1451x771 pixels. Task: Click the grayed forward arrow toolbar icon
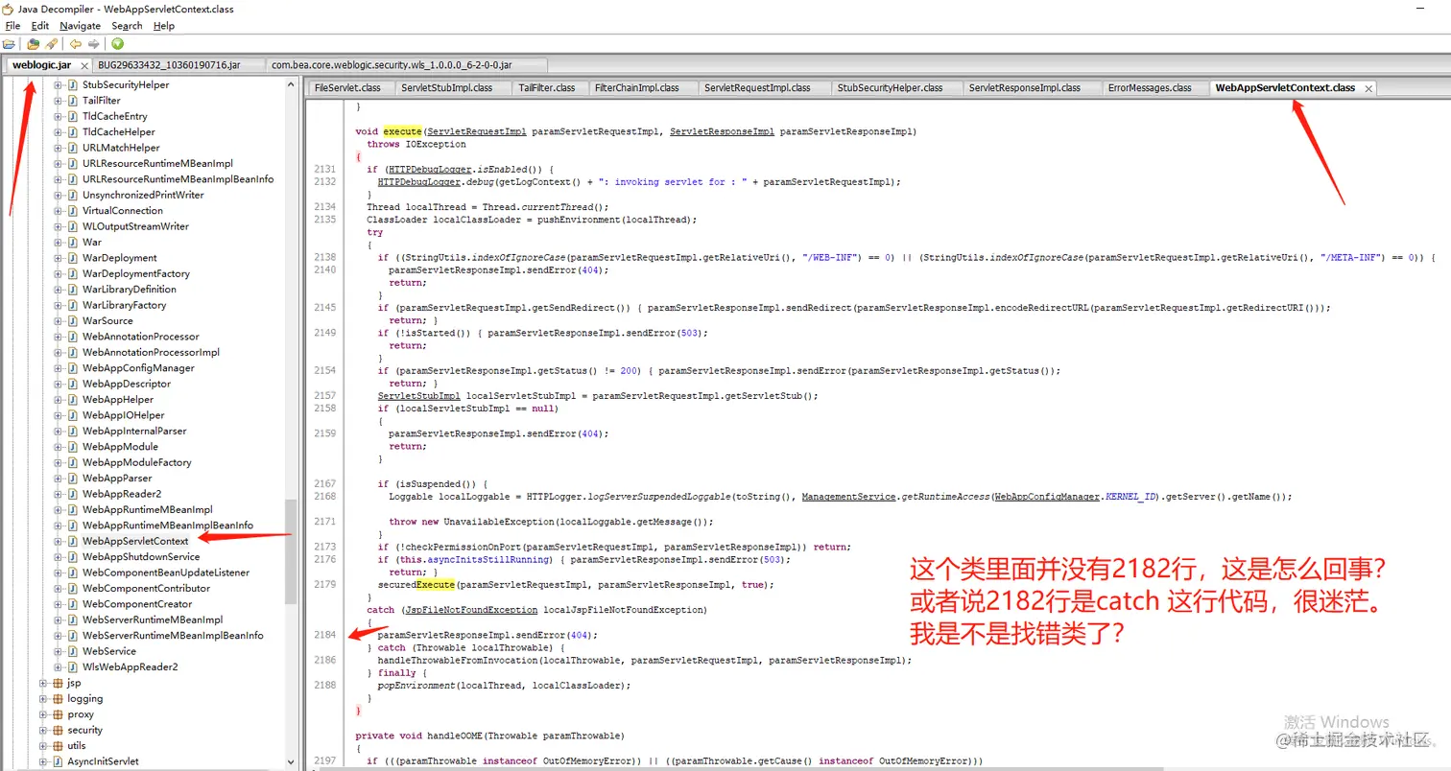tap(92, 44)
